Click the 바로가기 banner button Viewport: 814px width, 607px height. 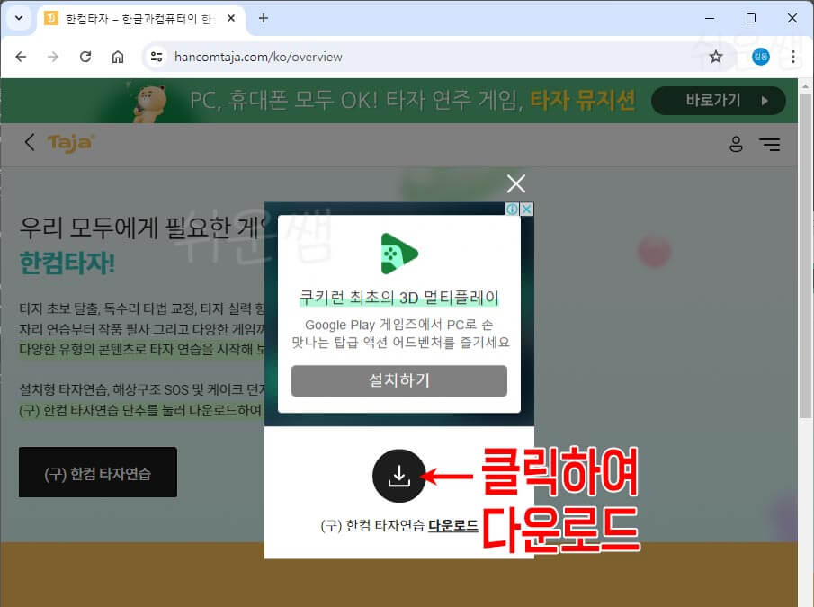(x=718, y=100)
